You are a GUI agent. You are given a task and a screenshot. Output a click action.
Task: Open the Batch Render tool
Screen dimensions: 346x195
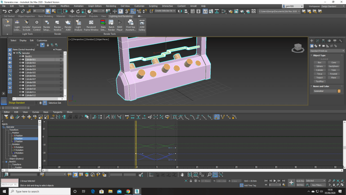pos(111,25)
